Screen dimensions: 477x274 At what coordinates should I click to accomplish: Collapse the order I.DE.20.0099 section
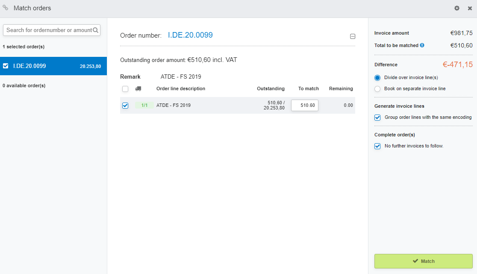[x=353, y=36]
